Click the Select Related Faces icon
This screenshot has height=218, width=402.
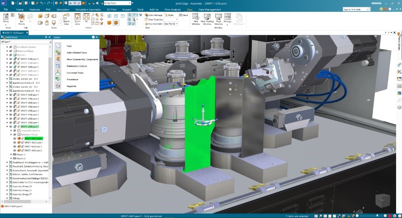(58, 52)
